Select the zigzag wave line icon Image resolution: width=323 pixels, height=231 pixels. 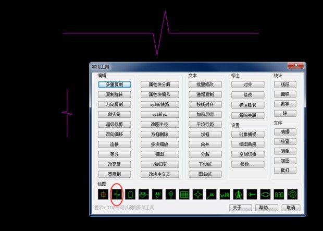[225, 194]
